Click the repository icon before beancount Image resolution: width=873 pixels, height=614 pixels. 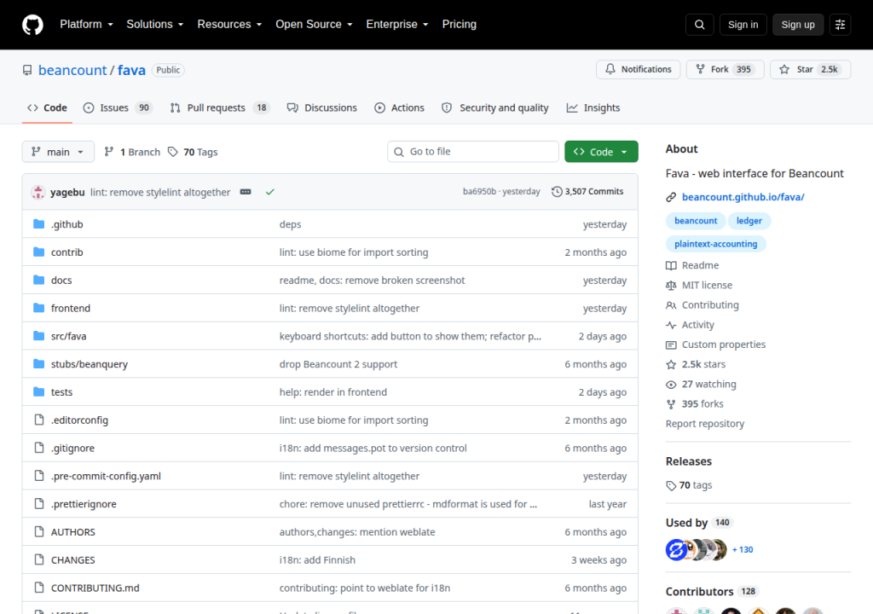coord(27,70)
